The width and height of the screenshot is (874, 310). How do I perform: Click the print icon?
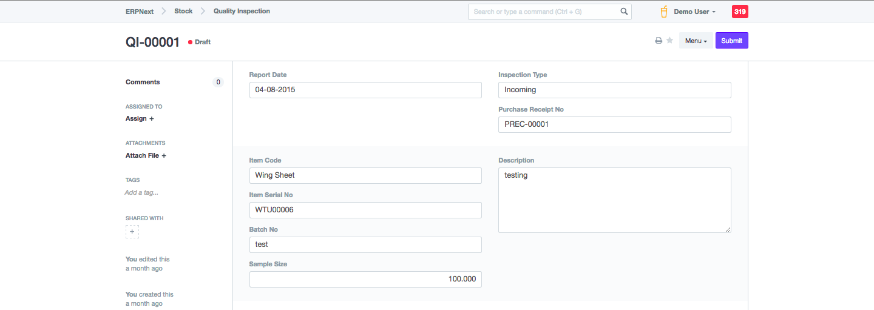[659, 41]
